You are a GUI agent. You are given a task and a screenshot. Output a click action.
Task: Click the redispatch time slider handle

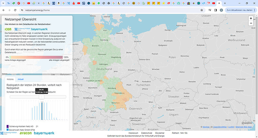[42, 97]
